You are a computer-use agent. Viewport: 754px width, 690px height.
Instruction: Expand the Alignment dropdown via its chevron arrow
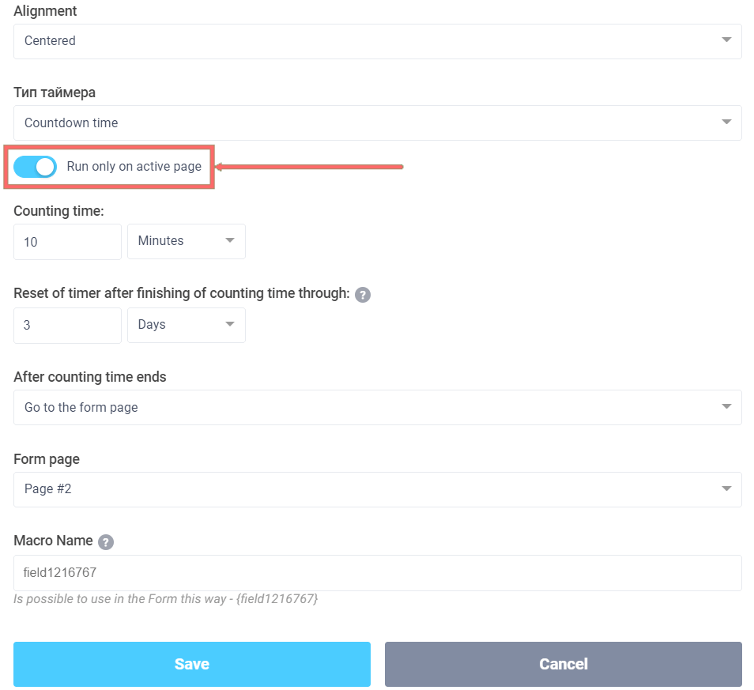pos(726,40)
